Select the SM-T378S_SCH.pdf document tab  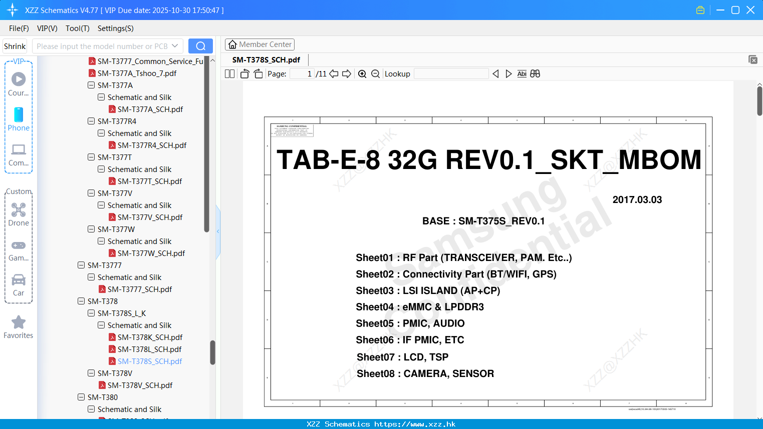pos(266,59)
